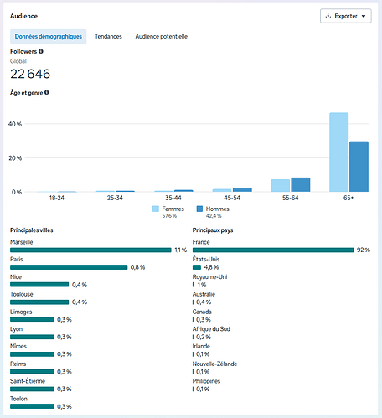Open the Audience potentielle tab
Viewport: 382px width, 418px height.
[x=162, y=36]
